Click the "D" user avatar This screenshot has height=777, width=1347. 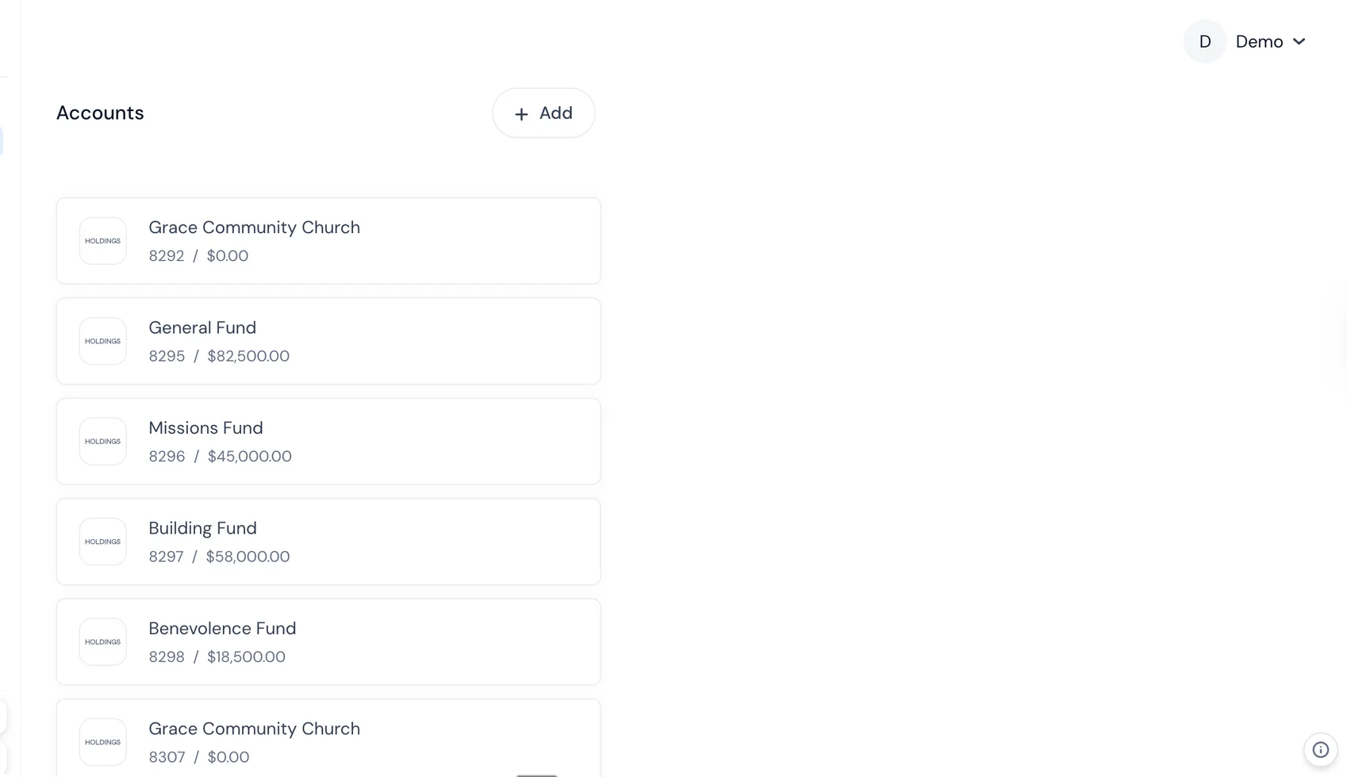point(1205,42)
